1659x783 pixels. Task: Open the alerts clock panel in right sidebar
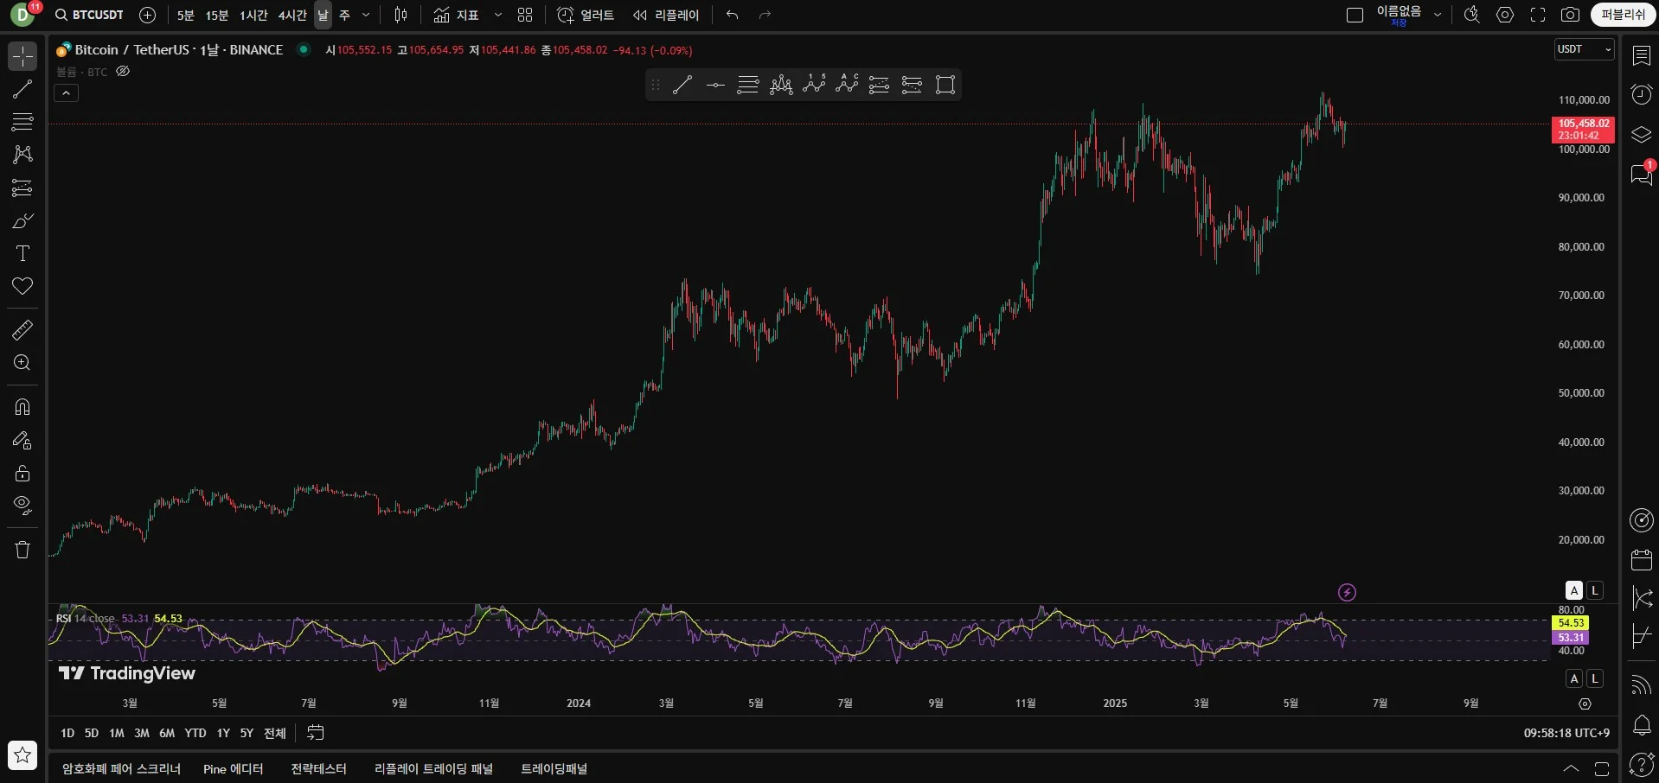pos(1642,93)
